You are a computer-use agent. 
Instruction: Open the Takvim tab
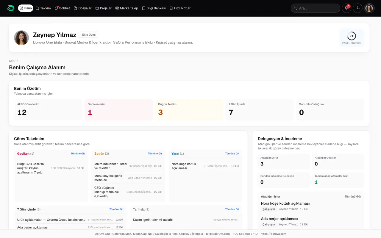click(x=43, y=8)
